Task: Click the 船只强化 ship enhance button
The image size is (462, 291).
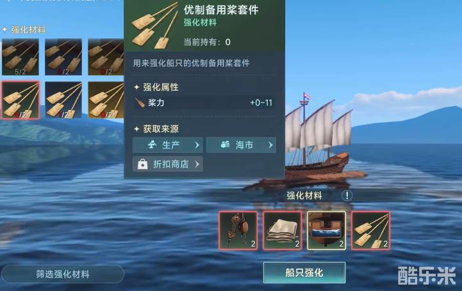Action: click(304, 273)
